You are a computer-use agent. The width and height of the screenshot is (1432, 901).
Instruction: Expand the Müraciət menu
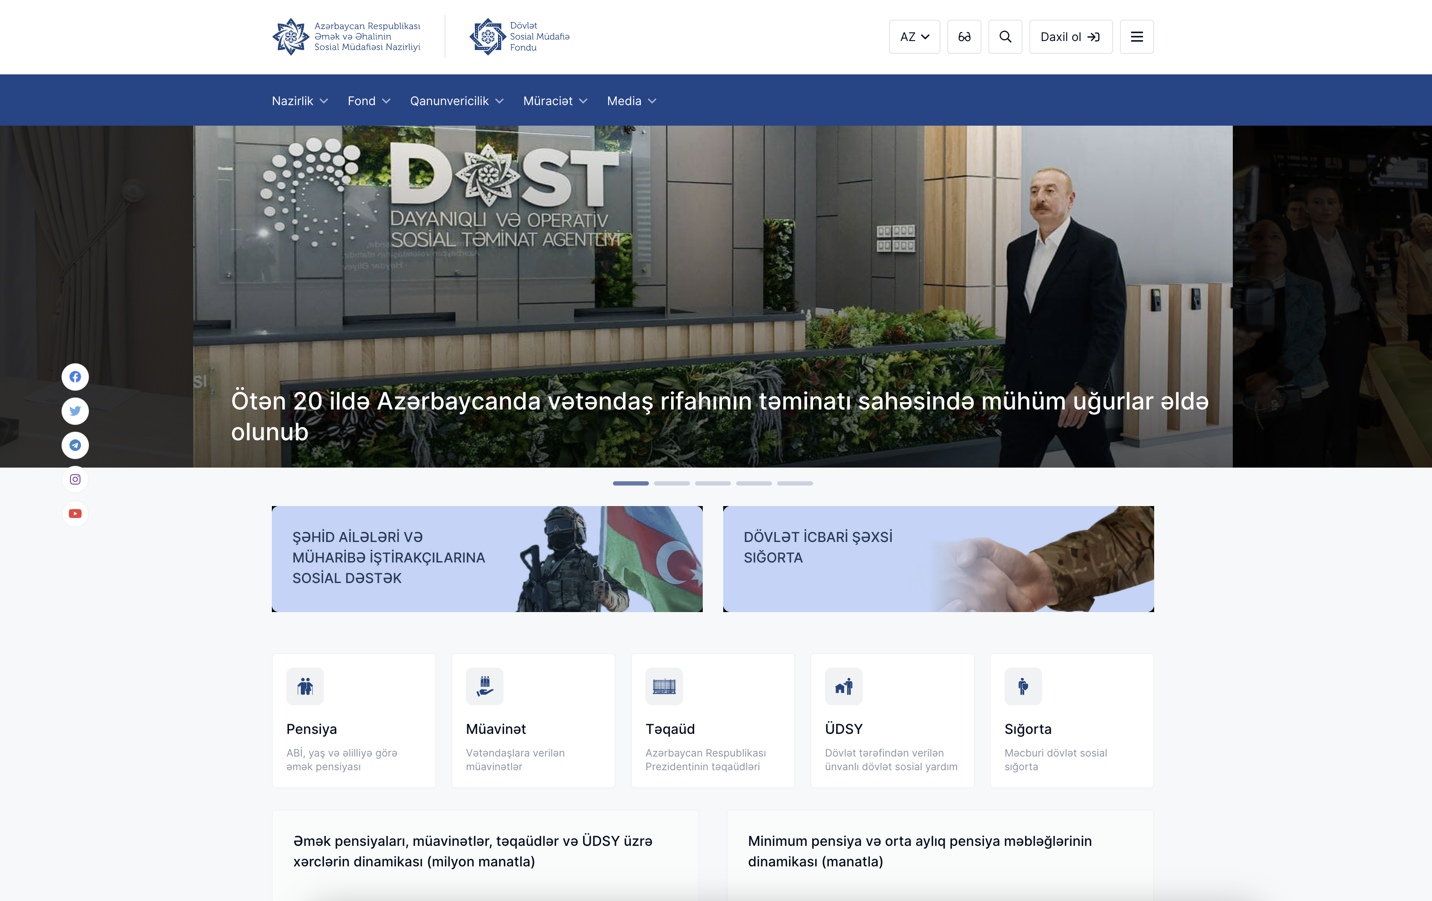pyautogui.click(x=555, y=101)
